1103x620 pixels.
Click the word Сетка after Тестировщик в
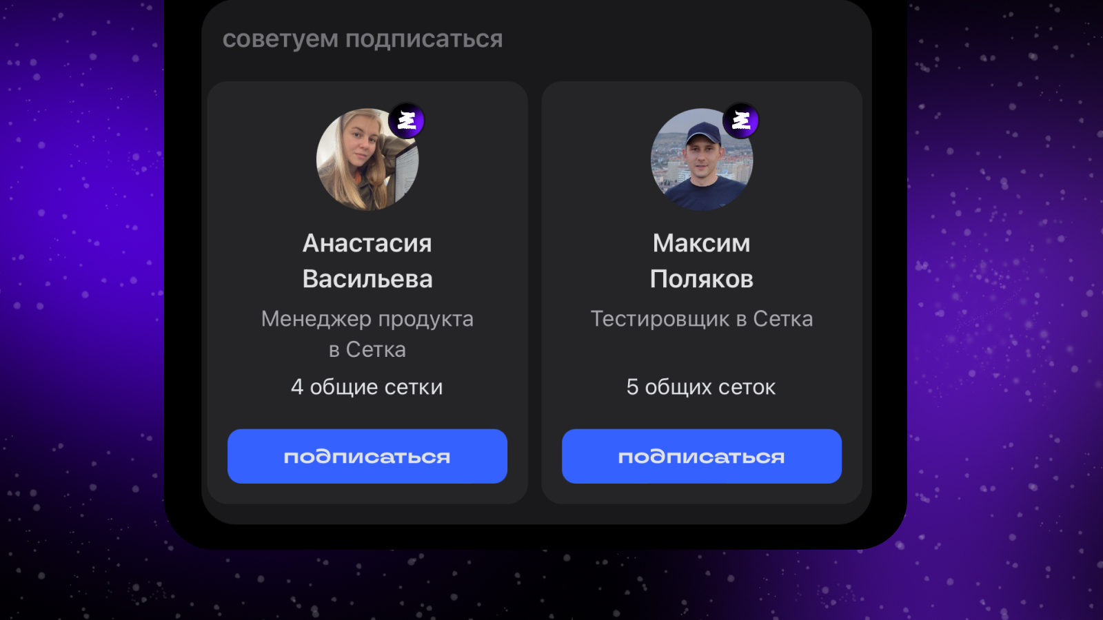click(x=783, y=319)
